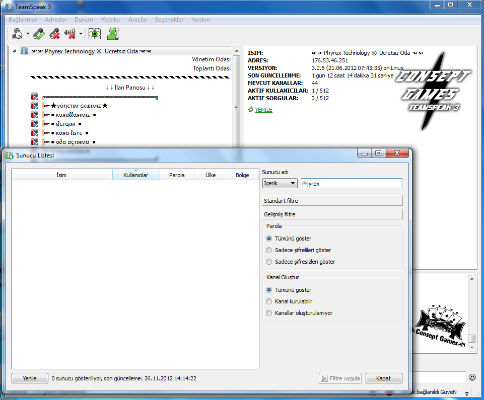Click the green eye subscribe icon
Viewport: 484px width, 400px height.
click(x=94, y=34)
